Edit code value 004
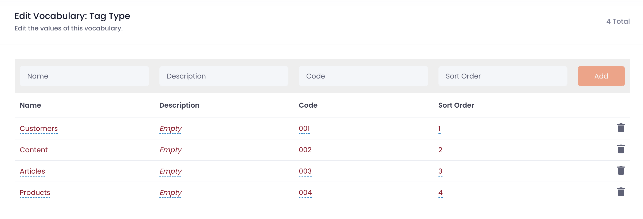This screenshot has width=643, height=219. tap(305, 193)
